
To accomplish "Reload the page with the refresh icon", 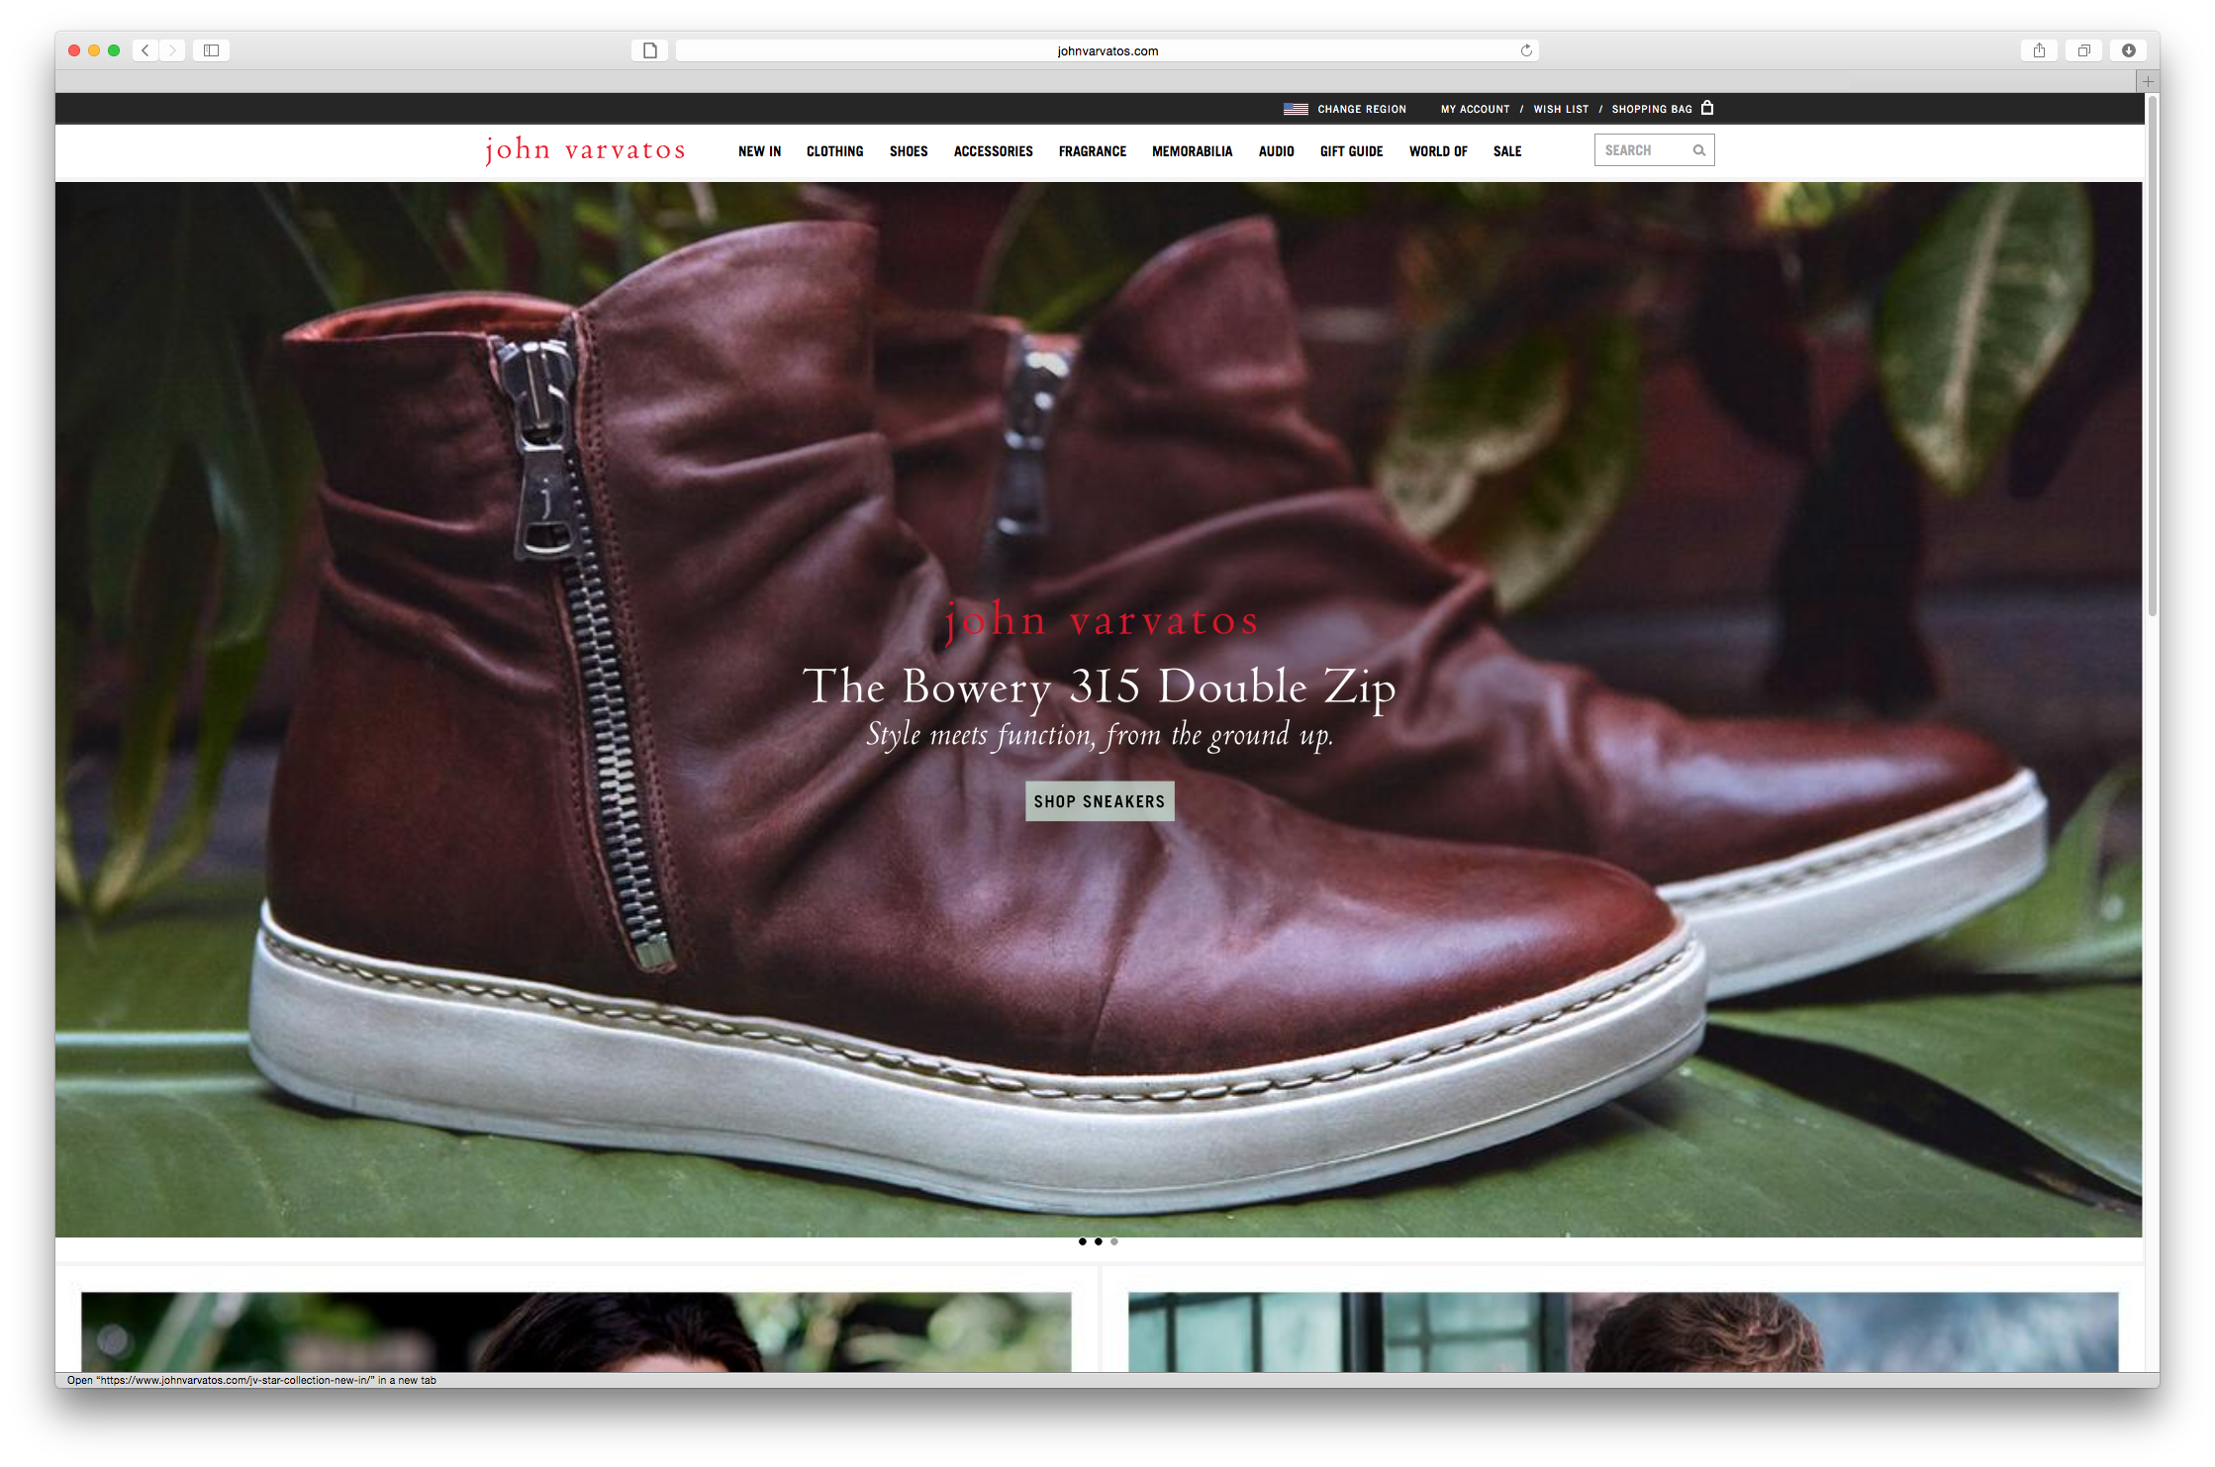I will [1526, 50].
